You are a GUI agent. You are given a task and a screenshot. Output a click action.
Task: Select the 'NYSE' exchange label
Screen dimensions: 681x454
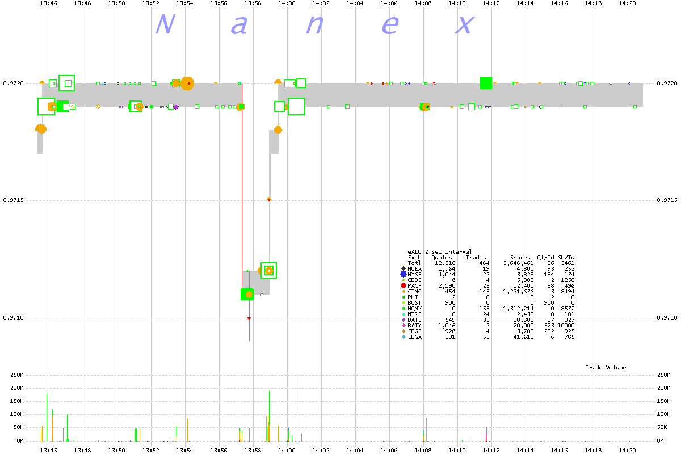(x=414, y=274)
